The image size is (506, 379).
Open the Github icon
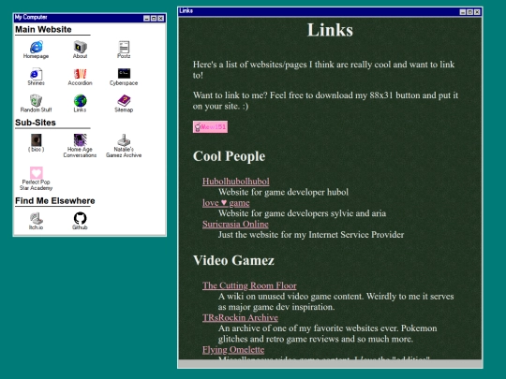pyautogui.click(x=80, y=218)
